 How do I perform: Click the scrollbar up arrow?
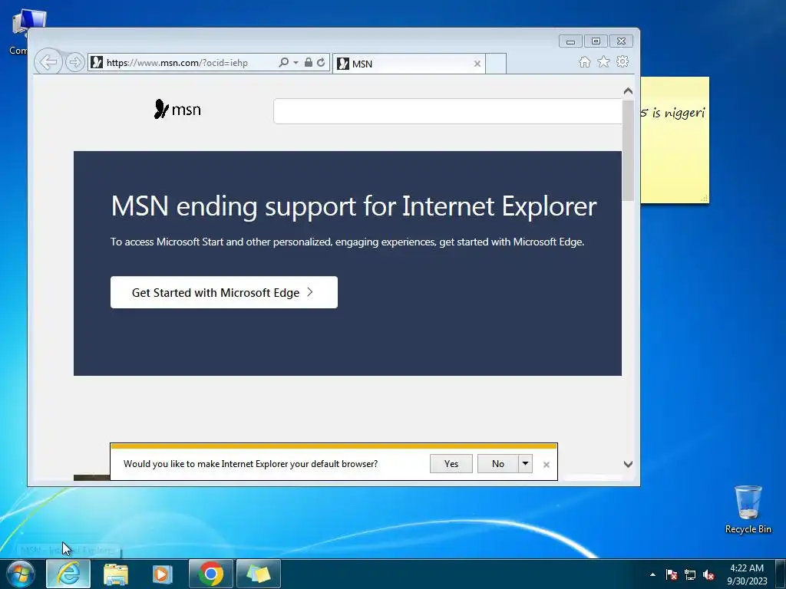coord(628,91)
